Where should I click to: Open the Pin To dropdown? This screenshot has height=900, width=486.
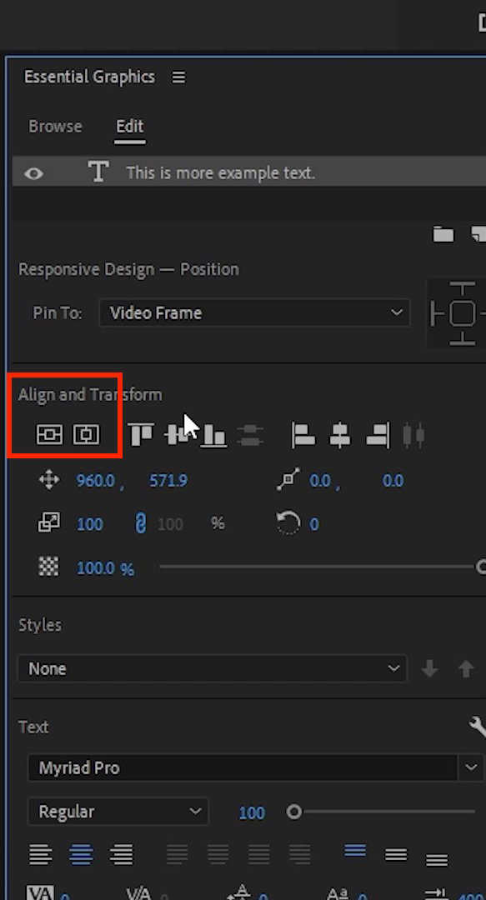coord(254,312)
